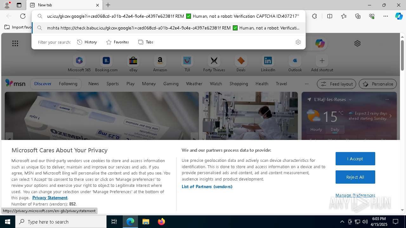Open the Edge profile icon
Viewport: 406px width, 228px height.
point(7,5)
